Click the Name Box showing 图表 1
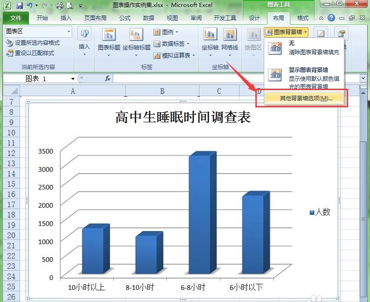This screenshot has height=302, width=370. 36,79
